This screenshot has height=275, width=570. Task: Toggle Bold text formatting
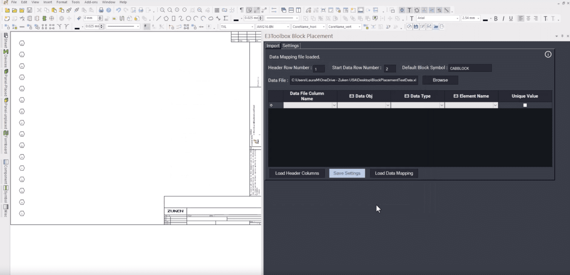pos(496,18)
